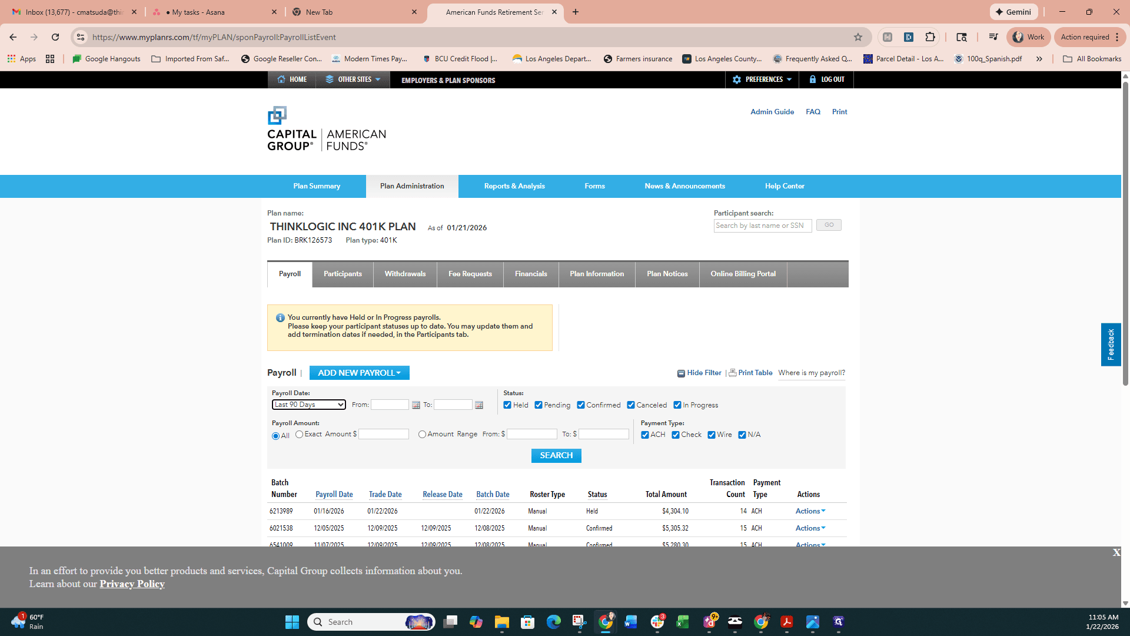This screenshot has height=636, width=1130.
Task: Expand the ADD NEW PAYROLL dropdown
Action: (359, 373)
